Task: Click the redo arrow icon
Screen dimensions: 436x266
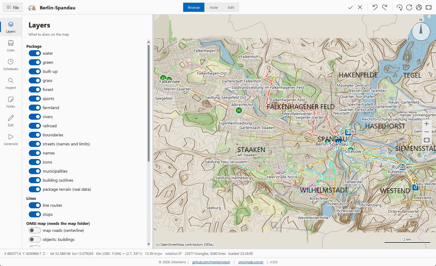Action: 385,7
